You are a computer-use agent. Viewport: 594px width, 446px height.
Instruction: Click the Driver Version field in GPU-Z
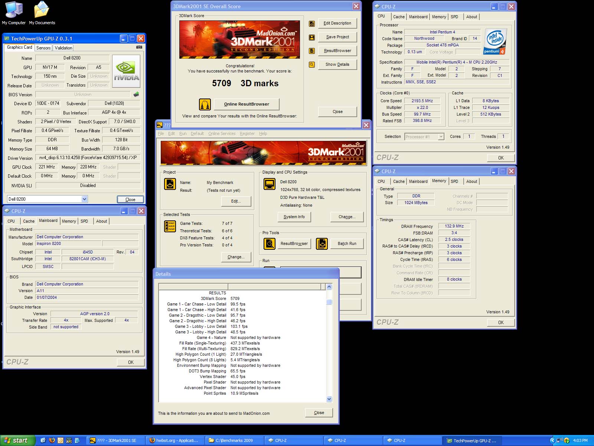point(88,158)
